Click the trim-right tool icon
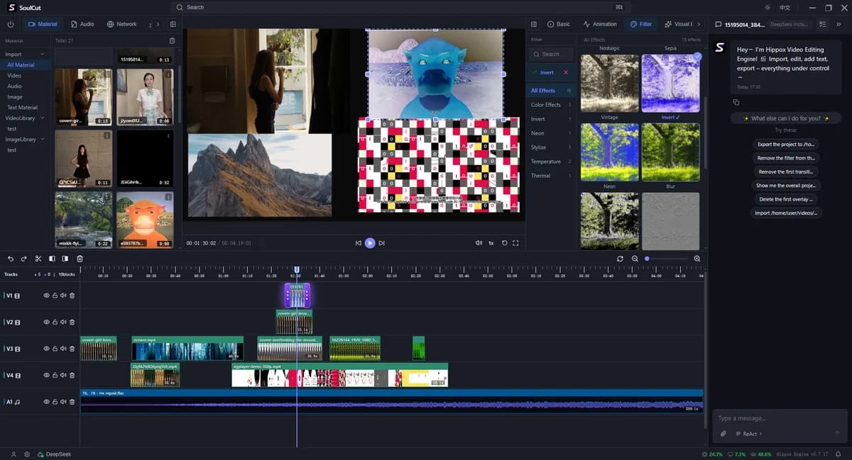This screenshot has height=460, width=852. 65,259
